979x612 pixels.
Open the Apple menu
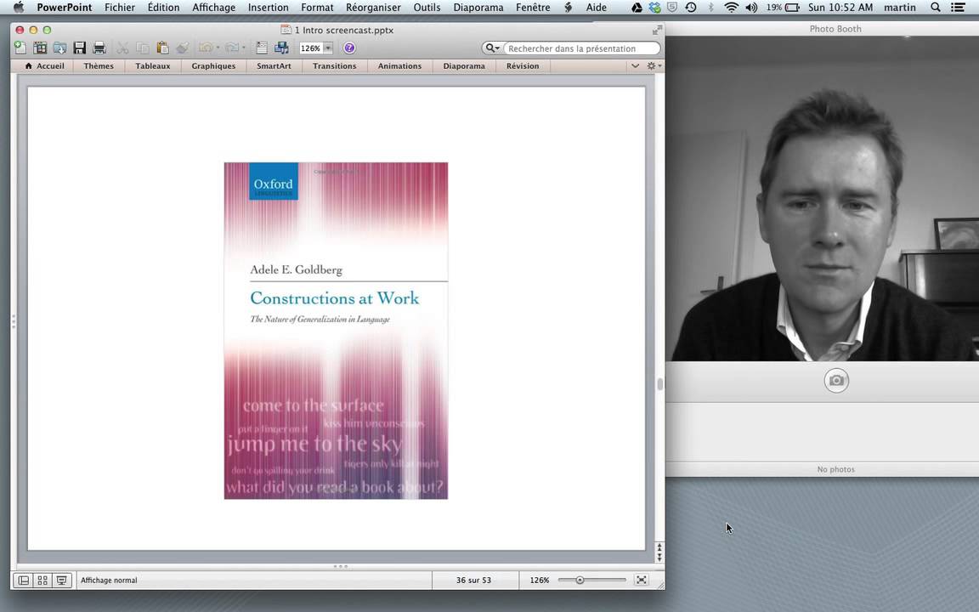18,8
